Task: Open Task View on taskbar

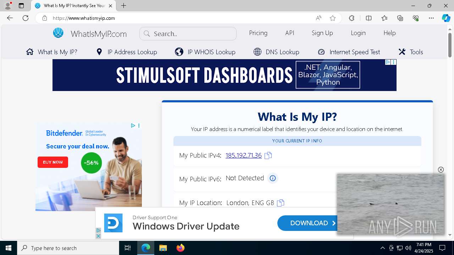Action: [128, 248]
